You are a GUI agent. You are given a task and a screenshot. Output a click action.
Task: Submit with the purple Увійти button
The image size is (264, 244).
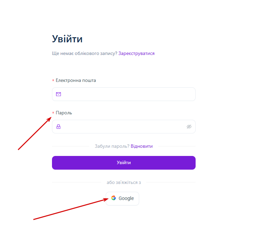(124, 163)
